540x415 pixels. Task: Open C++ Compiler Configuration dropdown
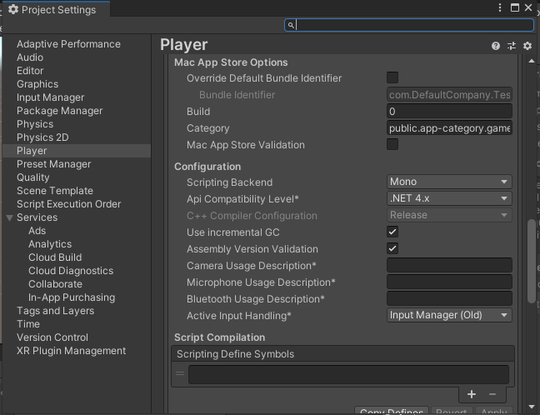tap(449, 215)
